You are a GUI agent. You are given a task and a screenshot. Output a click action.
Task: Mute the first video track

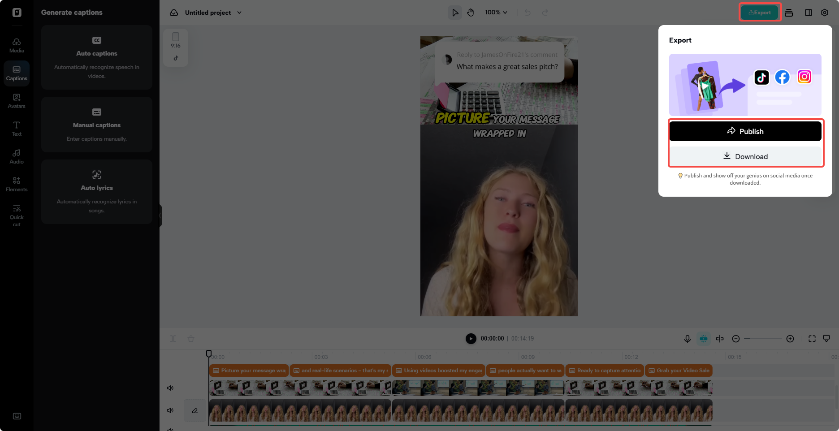point(170,388)
